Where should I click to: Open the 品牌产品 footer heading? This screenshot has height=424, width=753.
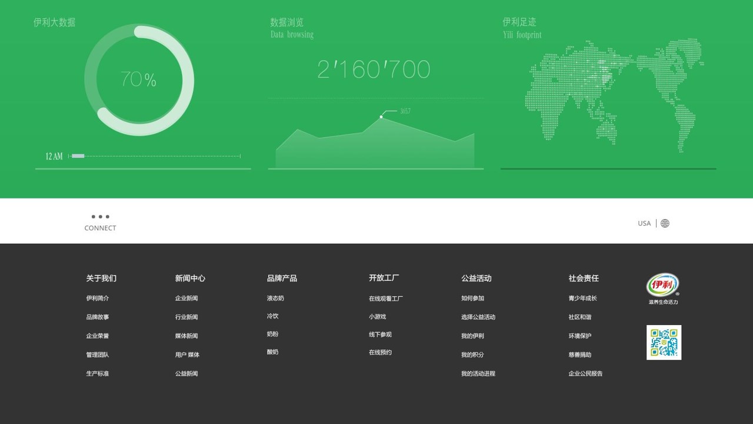click(x=282, y=278)
